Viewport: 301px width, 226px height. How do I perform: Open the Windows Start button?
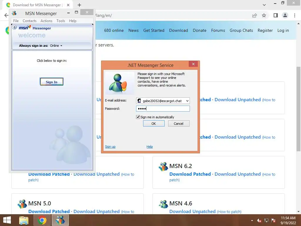7,220
